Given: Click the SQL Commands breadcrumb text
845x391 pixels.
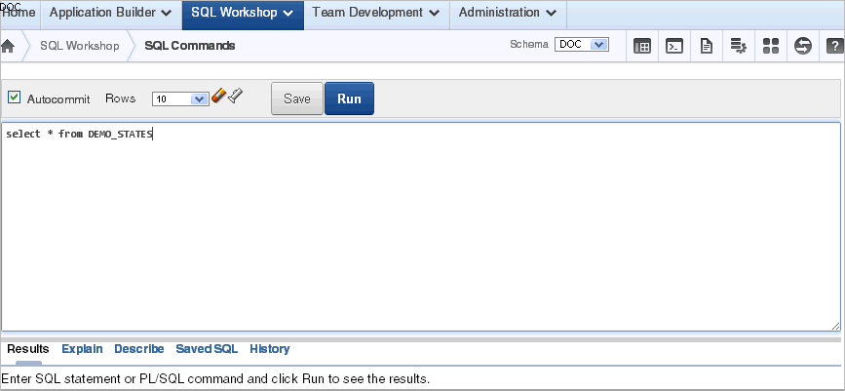Looking at the screenshot, I should [190, 46].
